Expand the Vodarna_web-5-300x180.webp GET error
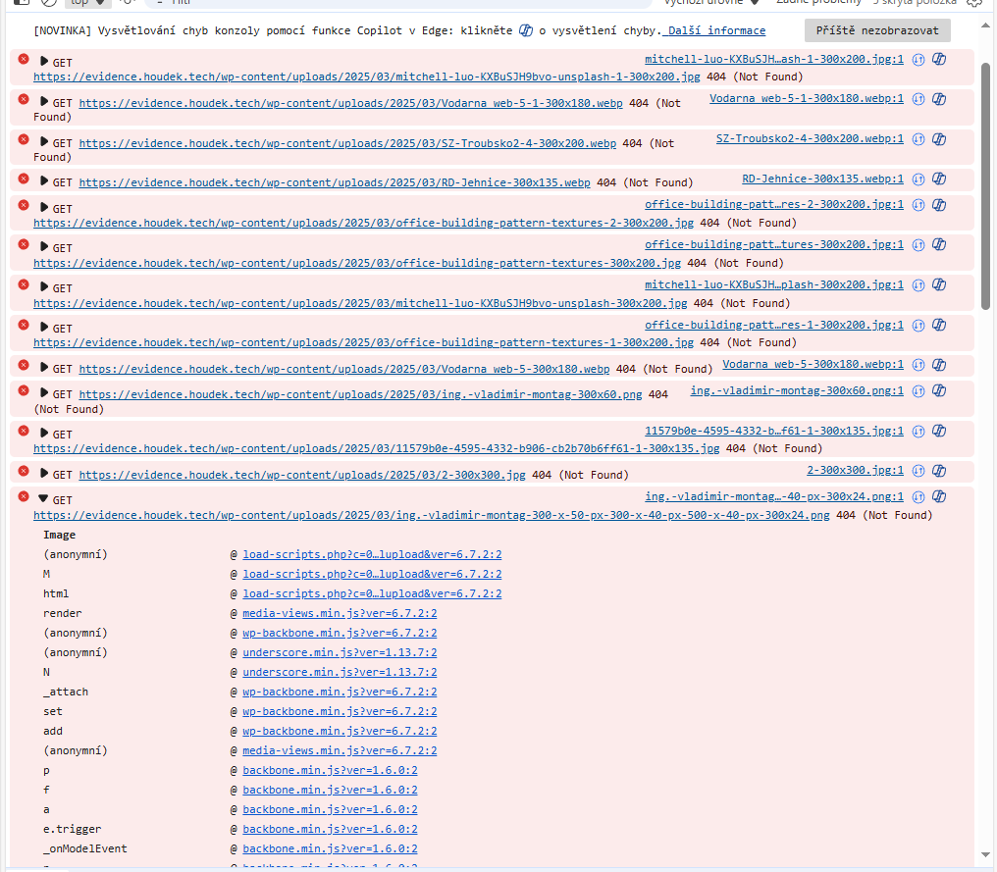 [x=44, y=368]
